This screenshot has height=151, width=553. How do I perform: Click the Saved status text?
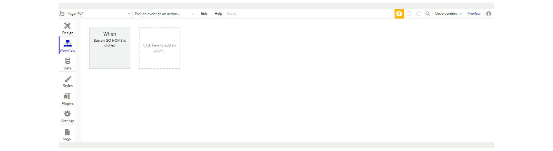click(x=231, y=14)
